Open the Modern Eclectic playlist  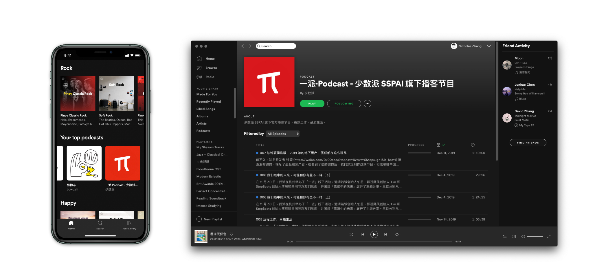209,177
